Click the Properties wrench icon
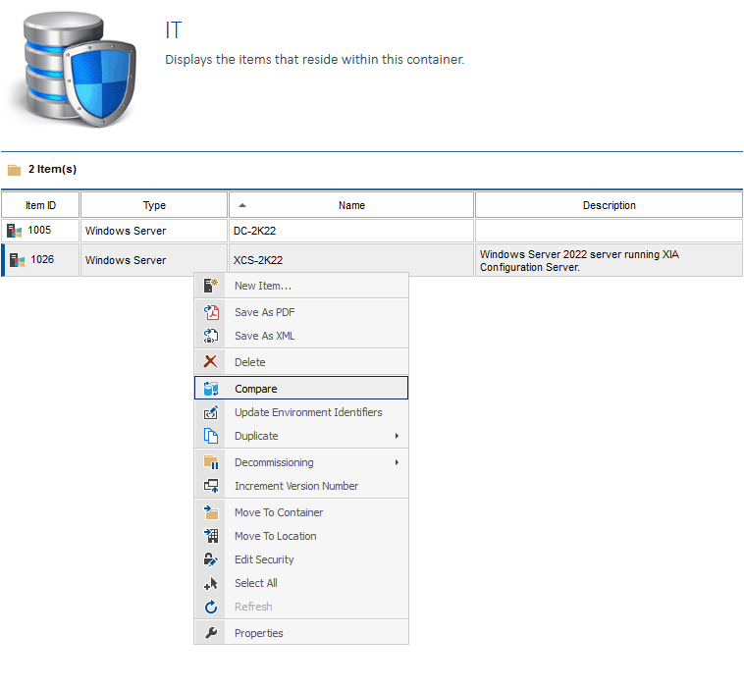The image size is (744, 691). click(210, 633)
